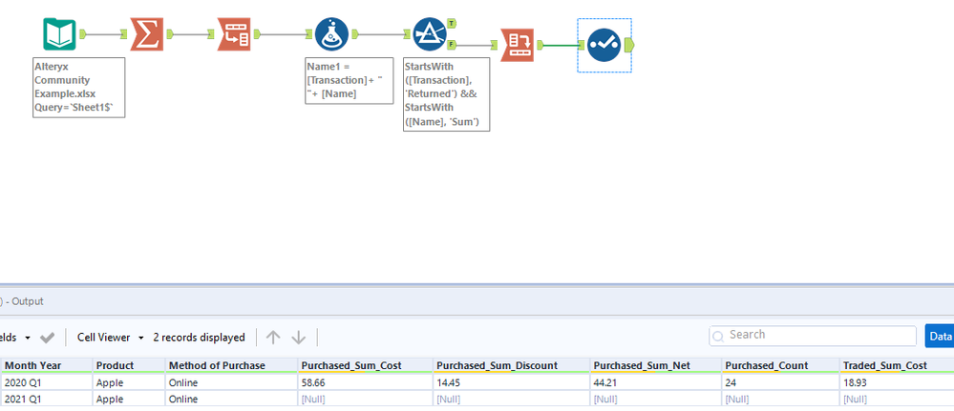Screen dimensions: 954x411
Task: Click the Purchased_Count column header
Action: 779,365
